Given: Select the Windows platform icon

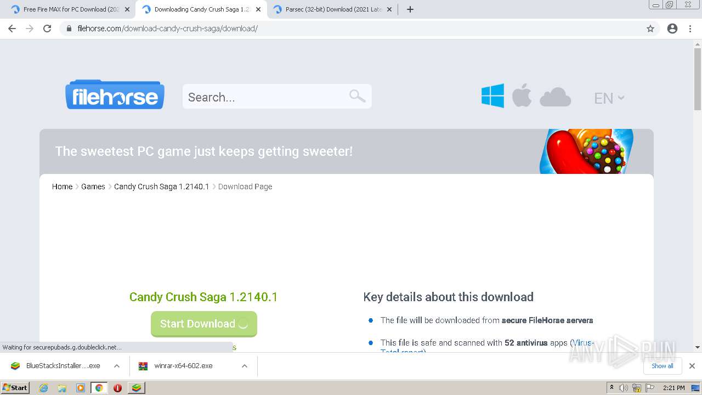Looking at the screenshot, I should click(492, 96).
